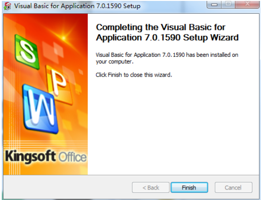
Task: Click the window title bar text
Action: [x=77, y=6]
